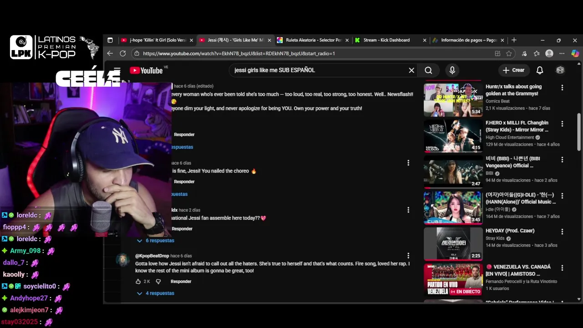The width and height of the screenshot is (583, 328).
Task: Open the Edge tab actions menu
Action: pyautogui.click(x=110, y=40)
